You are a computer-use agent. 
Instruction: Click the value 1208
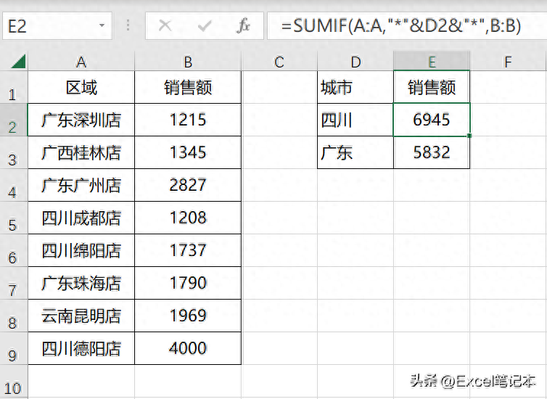[188, 218]
